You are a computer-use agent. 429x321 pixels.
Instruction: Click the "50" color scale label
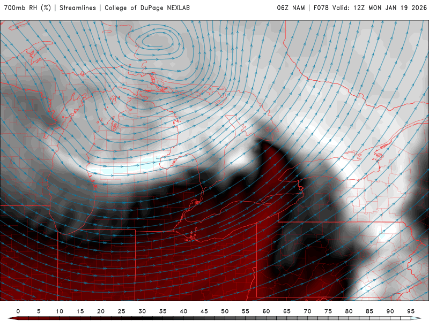[x=225, y=311]
